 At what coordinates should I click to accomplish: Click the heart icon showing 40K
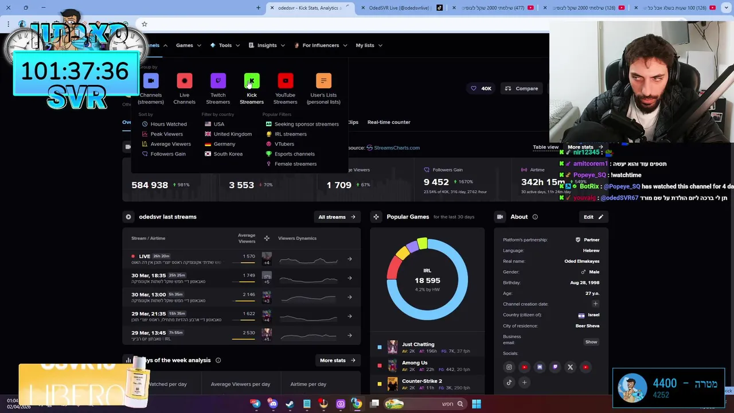473,88
